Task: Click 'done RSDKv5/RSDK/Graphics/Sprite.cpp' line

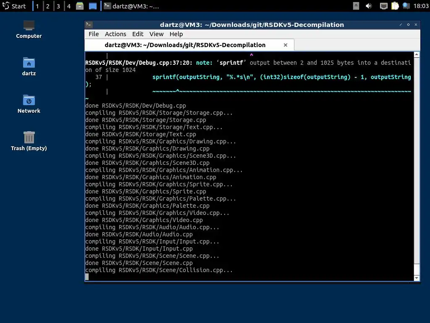Action: (x=146, y=191)
